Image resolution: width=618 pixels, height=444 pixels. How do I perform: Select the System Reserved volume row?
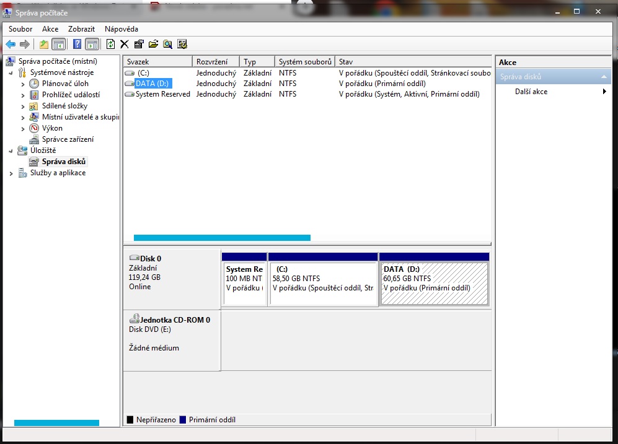pyautogui.click(x=307, y=94)
